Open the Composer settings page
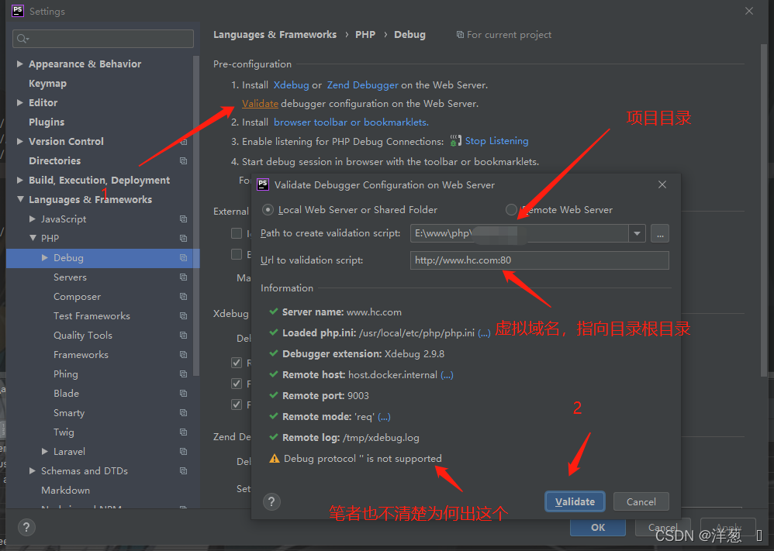The image size is (774, 551). [x=77, y=297]
